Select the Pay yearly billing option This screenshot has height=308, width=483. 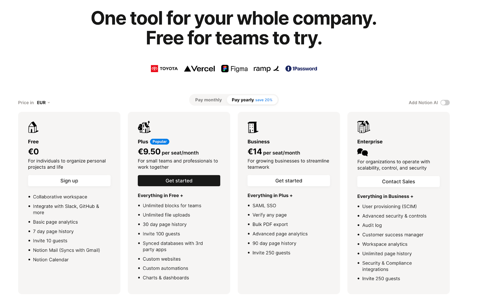pos(252,100)
